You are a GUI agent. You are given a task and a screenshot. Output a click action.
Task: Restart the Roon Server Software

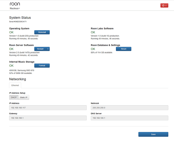(x=40, y=49)
